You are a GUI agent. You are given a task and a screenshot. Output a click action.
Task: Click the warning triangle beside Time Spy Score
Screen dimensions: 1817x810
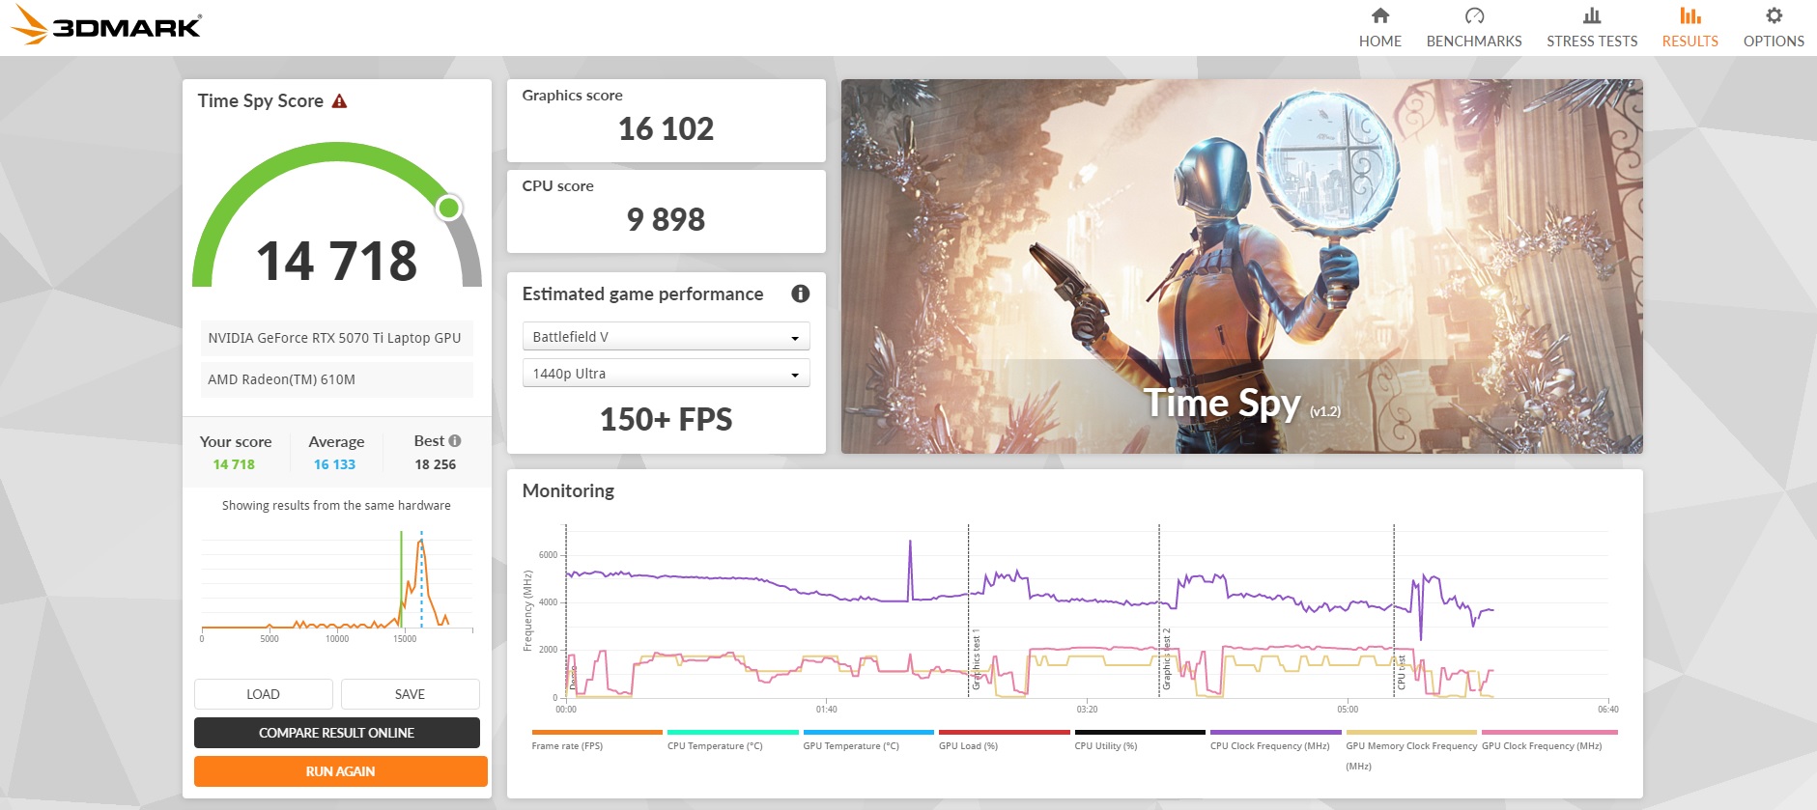pos(339,101)
